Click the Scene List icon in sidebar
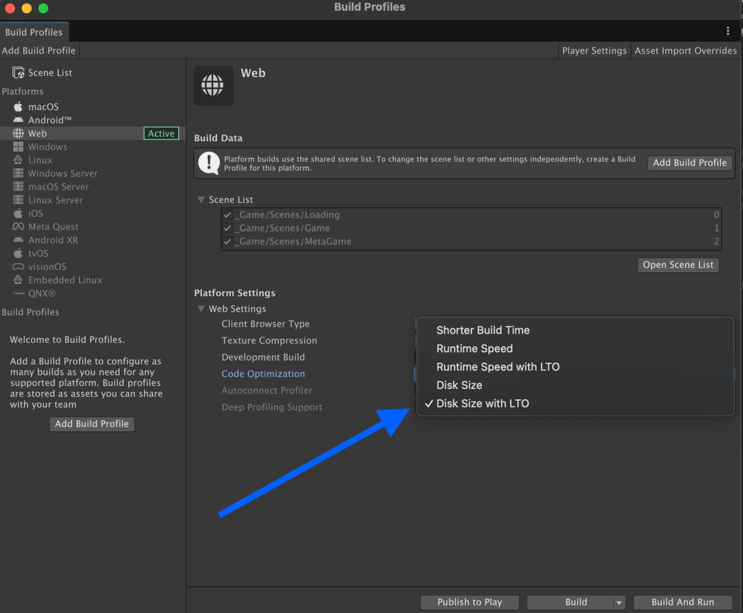 click(x=18, y=73)
